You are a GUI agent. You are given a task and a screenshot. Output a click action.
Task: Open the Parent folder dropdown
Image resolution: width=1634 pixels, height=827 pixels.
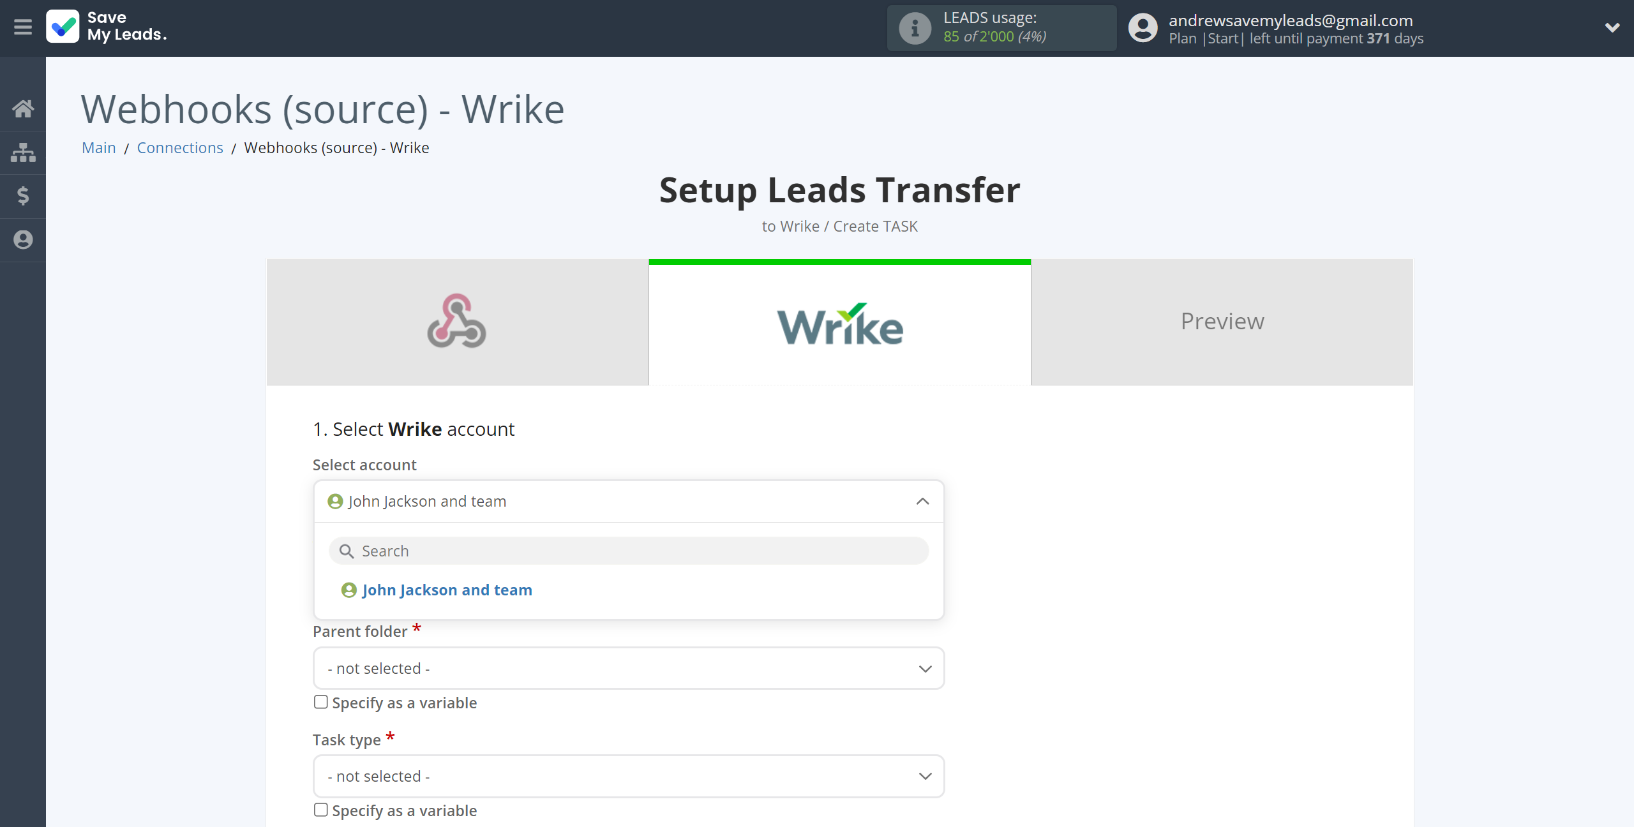(629, 667)
